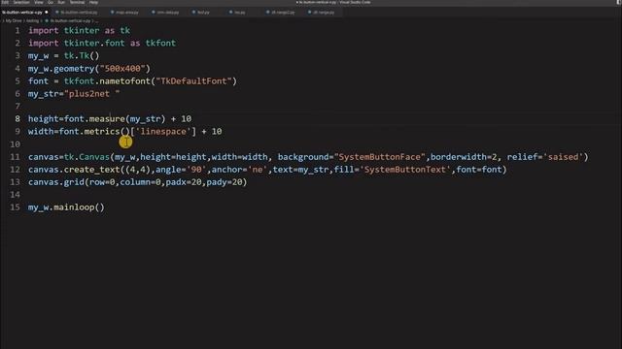Click 'borderwidth=2' on line 11
Screen dimensions: 622x349
(x=464, y=157)
